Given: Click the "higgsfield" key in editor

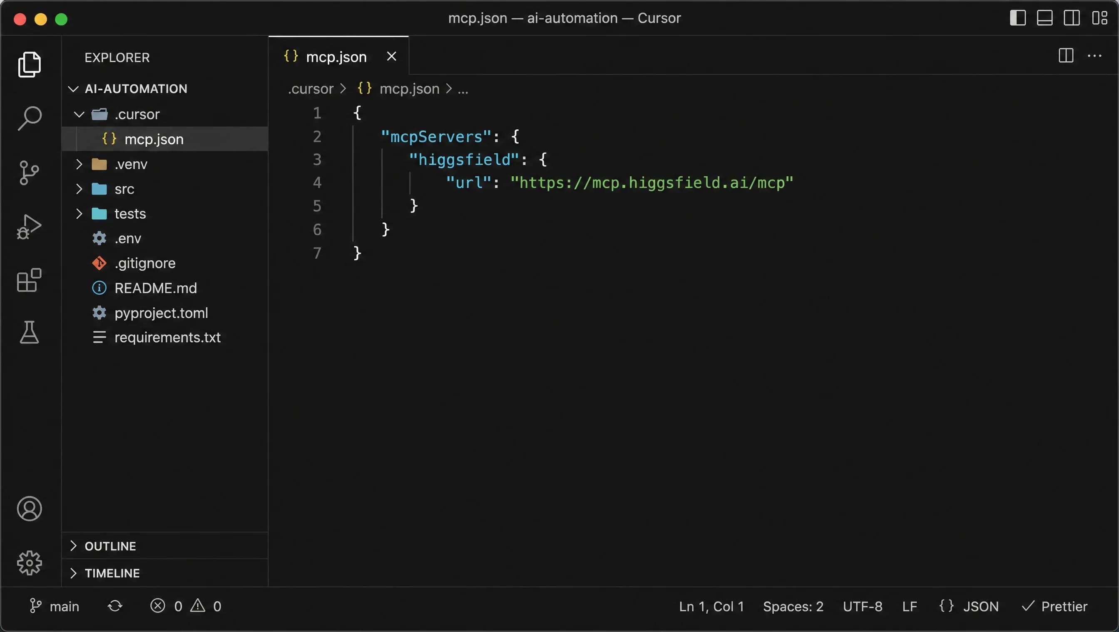Looking at the screenshot, I should (464, 160).
